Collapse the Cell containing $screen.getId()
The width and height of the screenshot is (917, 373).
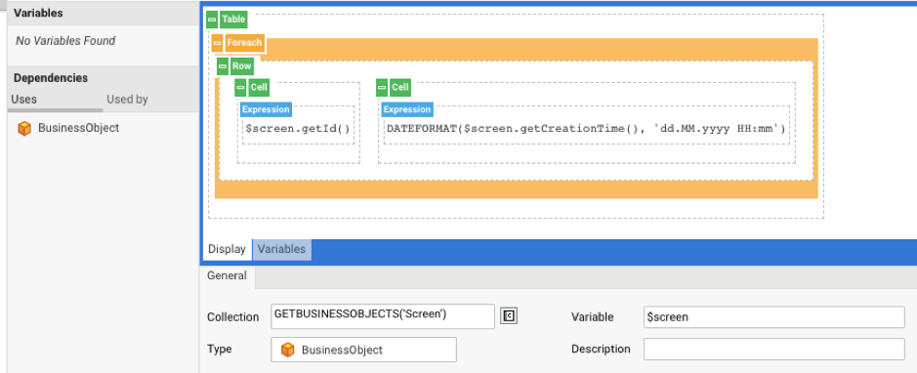pos(240,88)
